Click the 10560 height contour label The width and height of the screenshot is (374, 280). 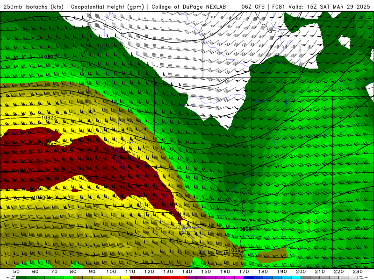click(236, 250)
